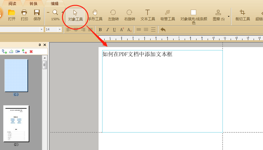Click the thumbnail scrollbar up arrow
The width and height of the screenshot is (263, 150).
[45, 58]
